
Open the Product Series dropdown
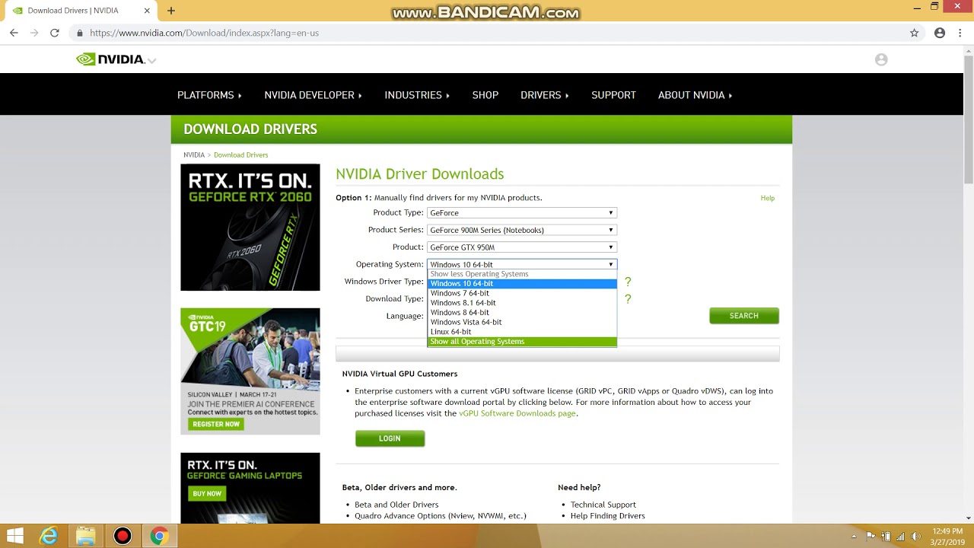tap(522, 230)
